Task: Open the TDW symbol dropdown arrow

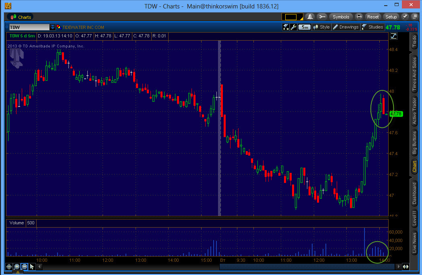Action: coord(53,27)
